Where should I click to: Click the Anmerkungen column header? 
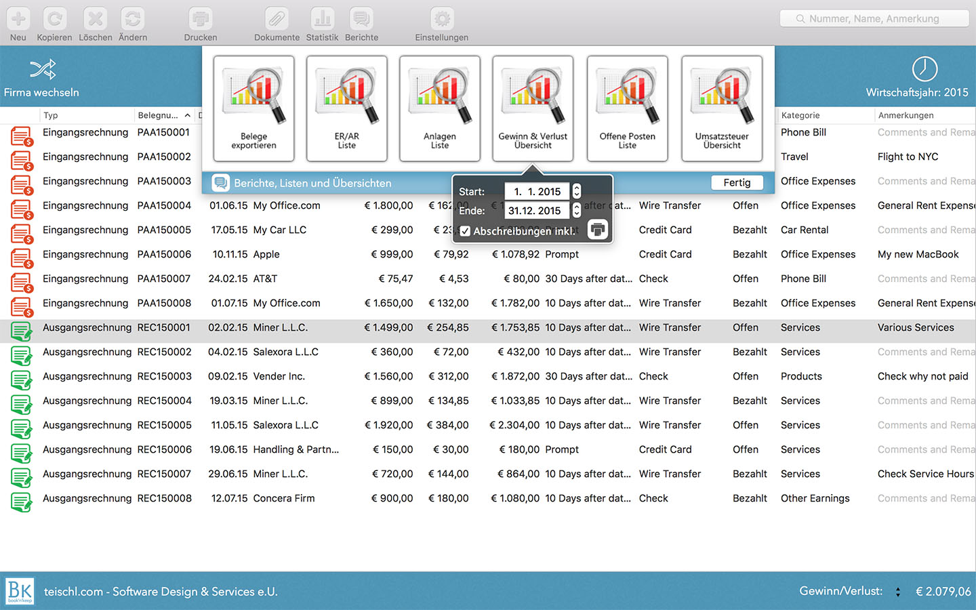click(925, 115)
